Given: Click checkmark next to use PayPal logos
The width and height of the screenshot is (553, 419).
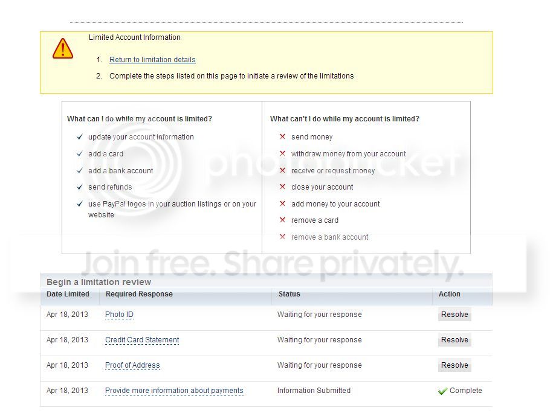Looking at the screenshot, I should (80, 203).
